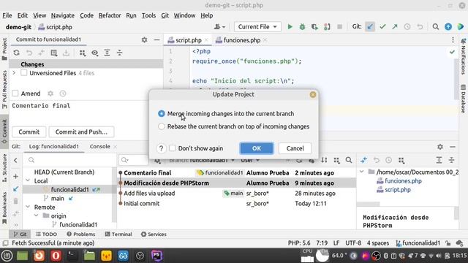Click the LF line separator in status bar
This screenshot has height=263, width=468.
336,243
